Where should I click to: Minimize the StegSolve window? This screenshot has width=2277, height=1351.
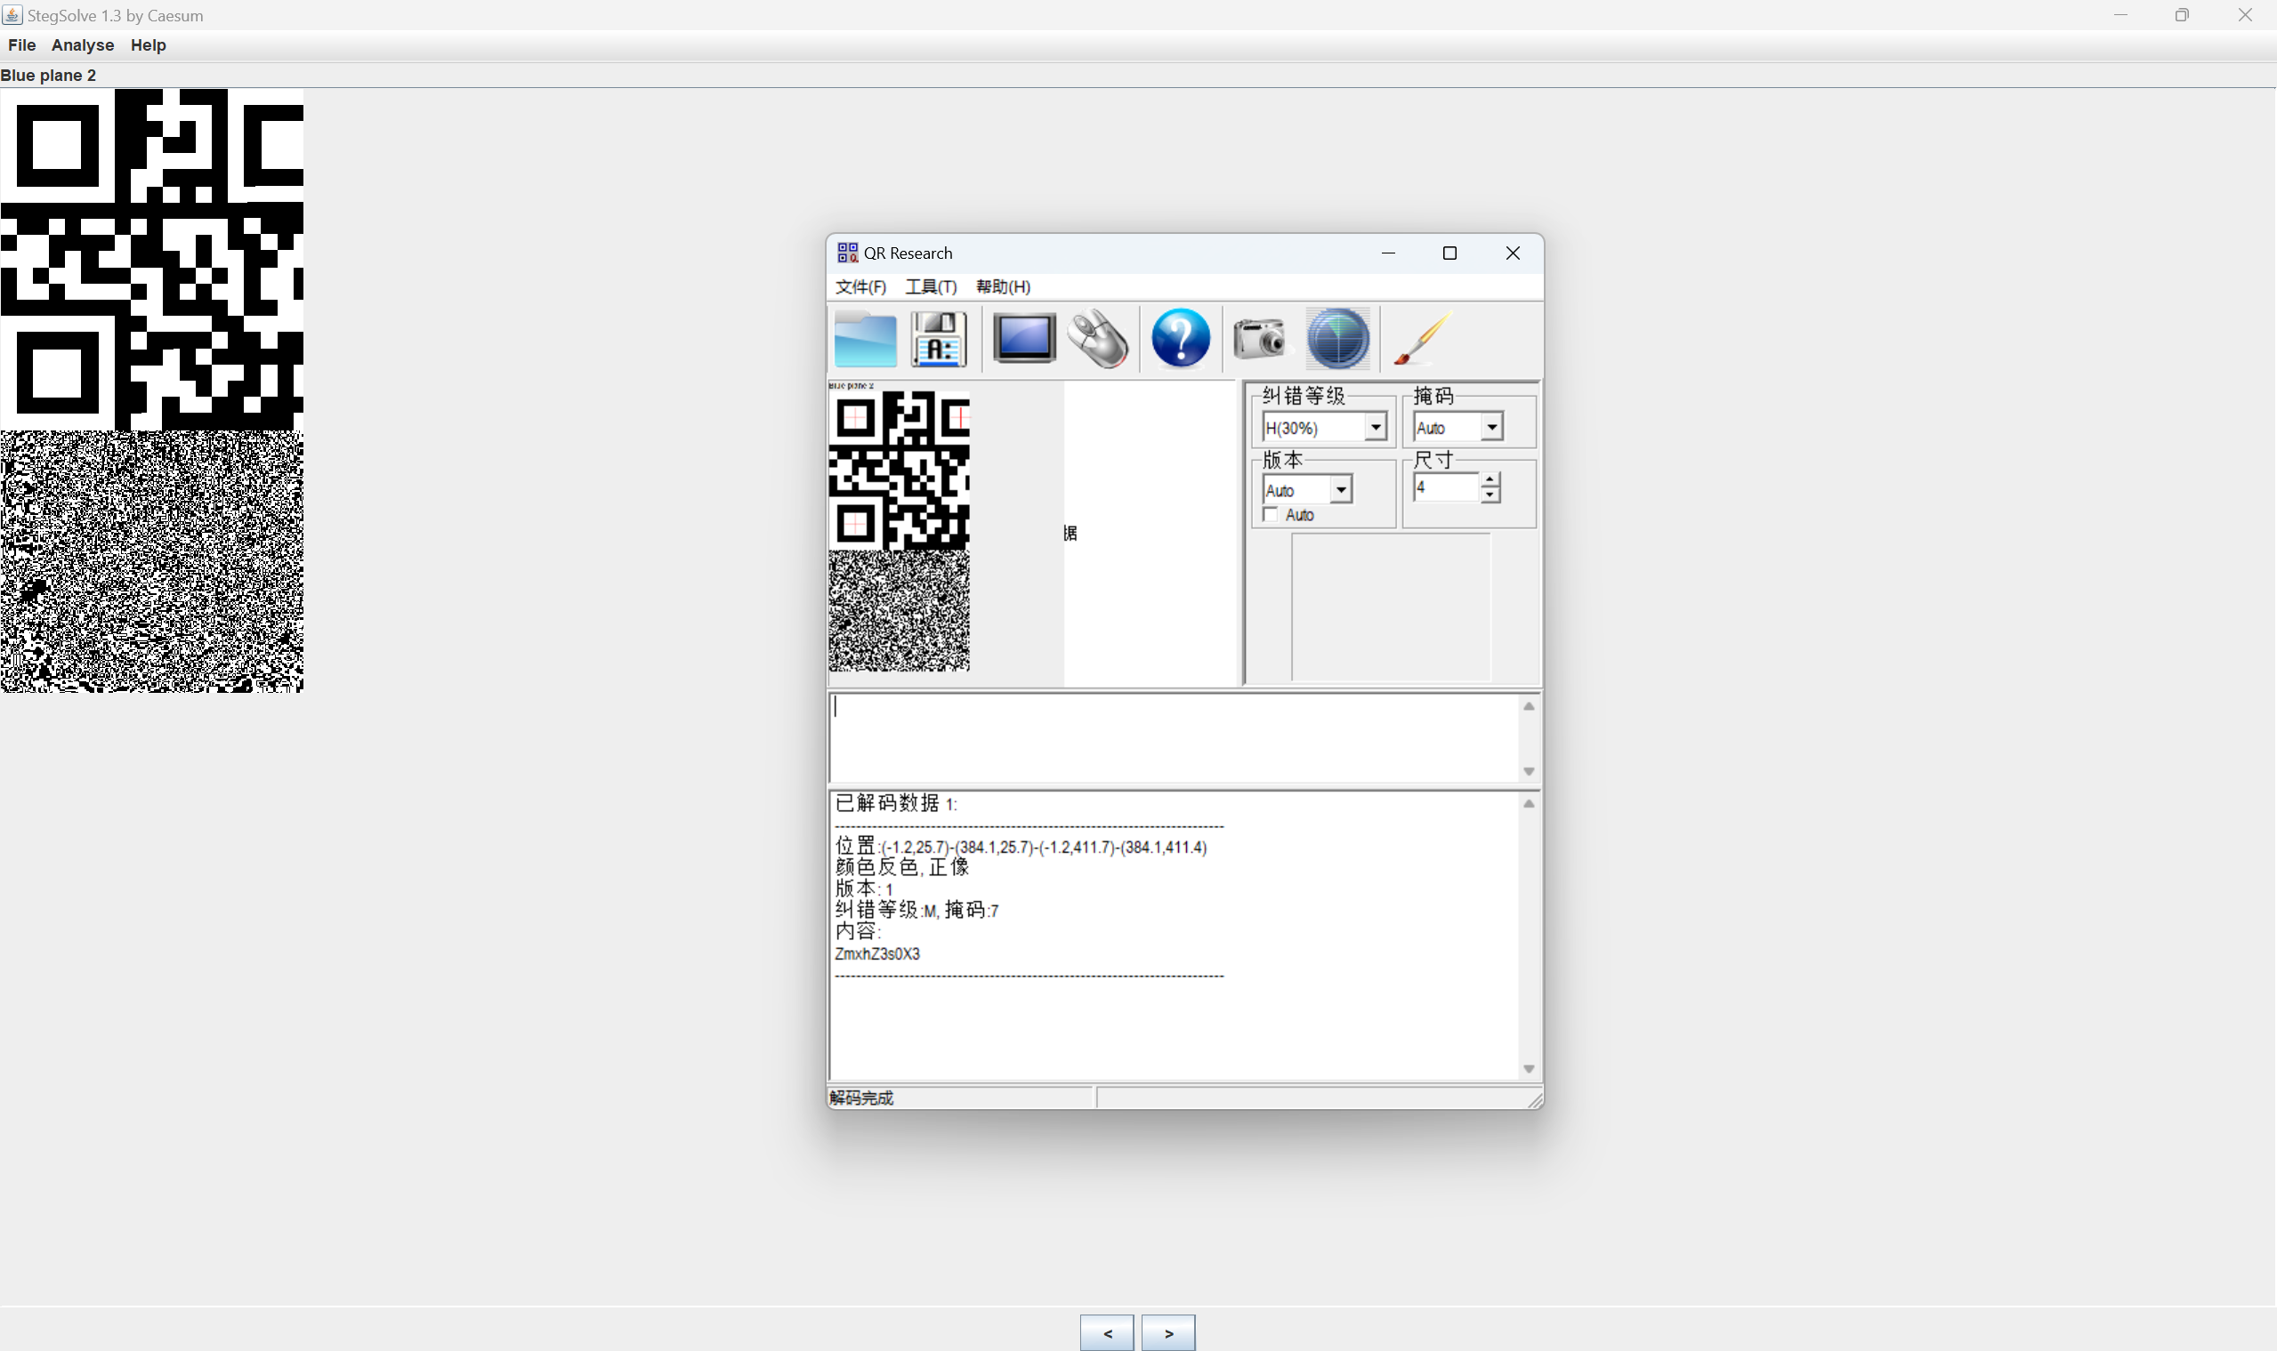[2120, 14]
